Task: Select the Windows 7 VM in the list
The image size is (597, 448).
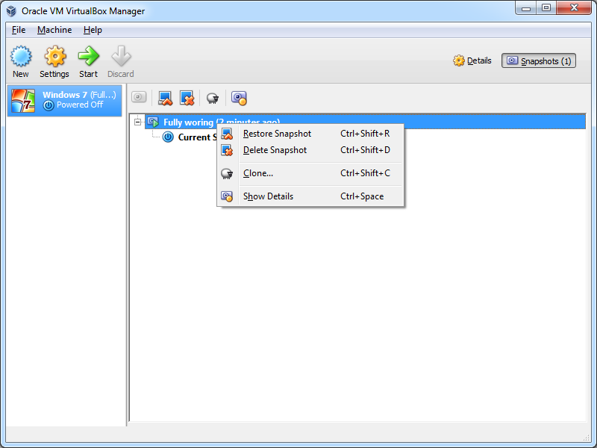Action: [x=64, y=100]
